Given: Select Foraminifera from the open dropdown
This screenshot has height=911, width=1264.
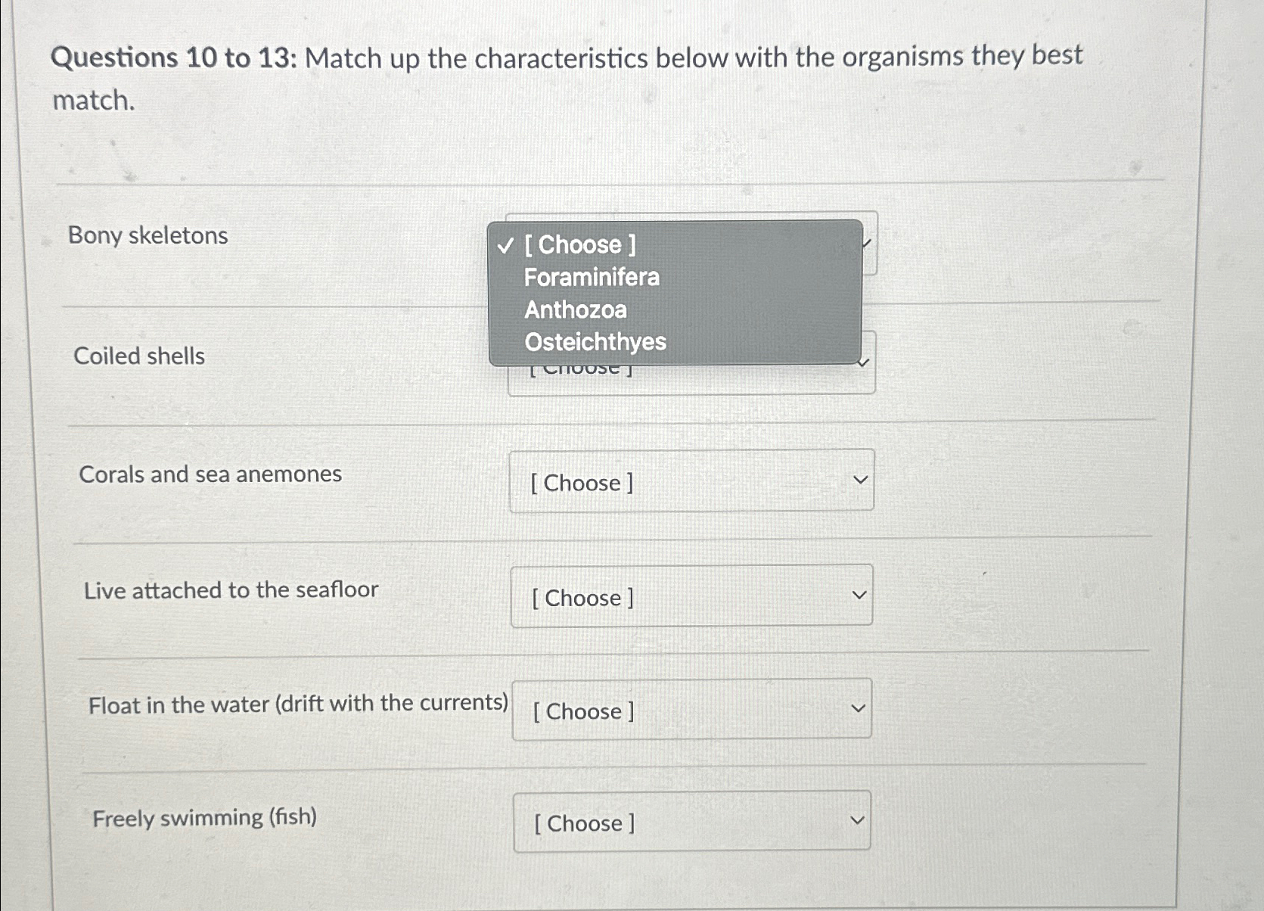Looking at the screenshot, I should click(x=592, y=278).
